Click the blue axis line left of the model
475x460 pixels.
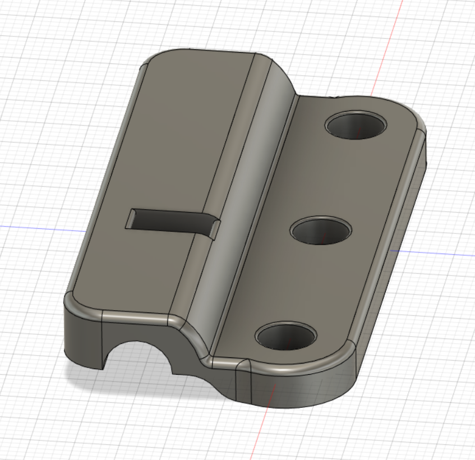point(34,227)
